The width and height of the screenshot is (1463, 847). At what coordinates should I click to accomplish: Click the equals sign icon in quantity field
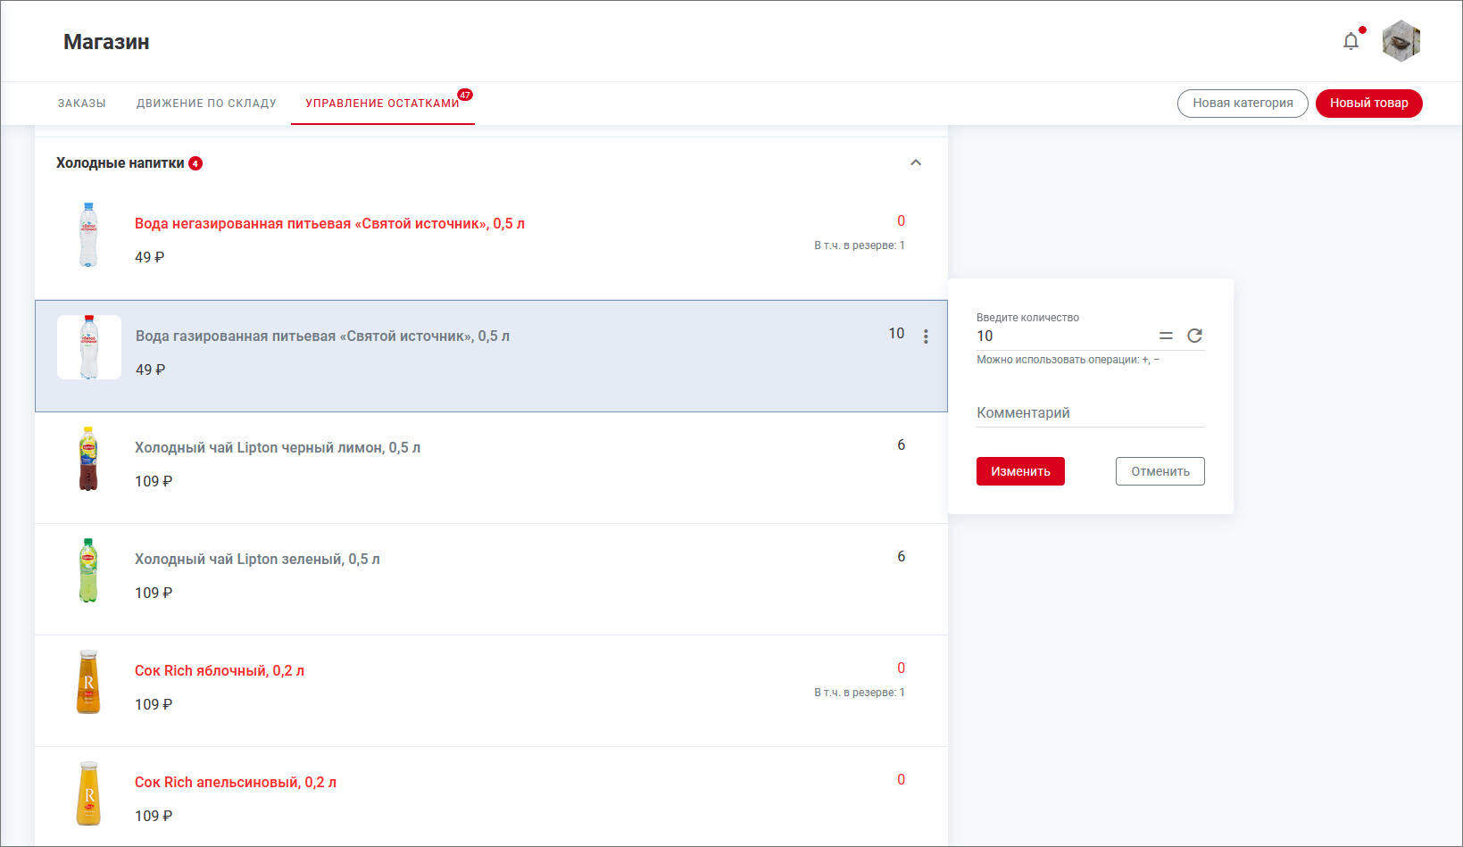(1166, 336)
